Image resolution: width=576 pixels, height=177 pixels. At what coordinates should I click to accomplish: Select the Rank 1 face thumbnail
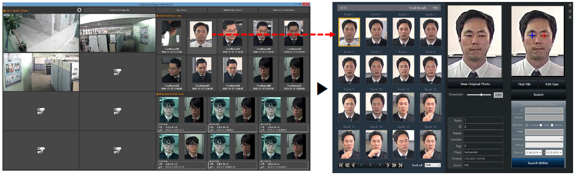pyautogui.click(x=349, y=32)
